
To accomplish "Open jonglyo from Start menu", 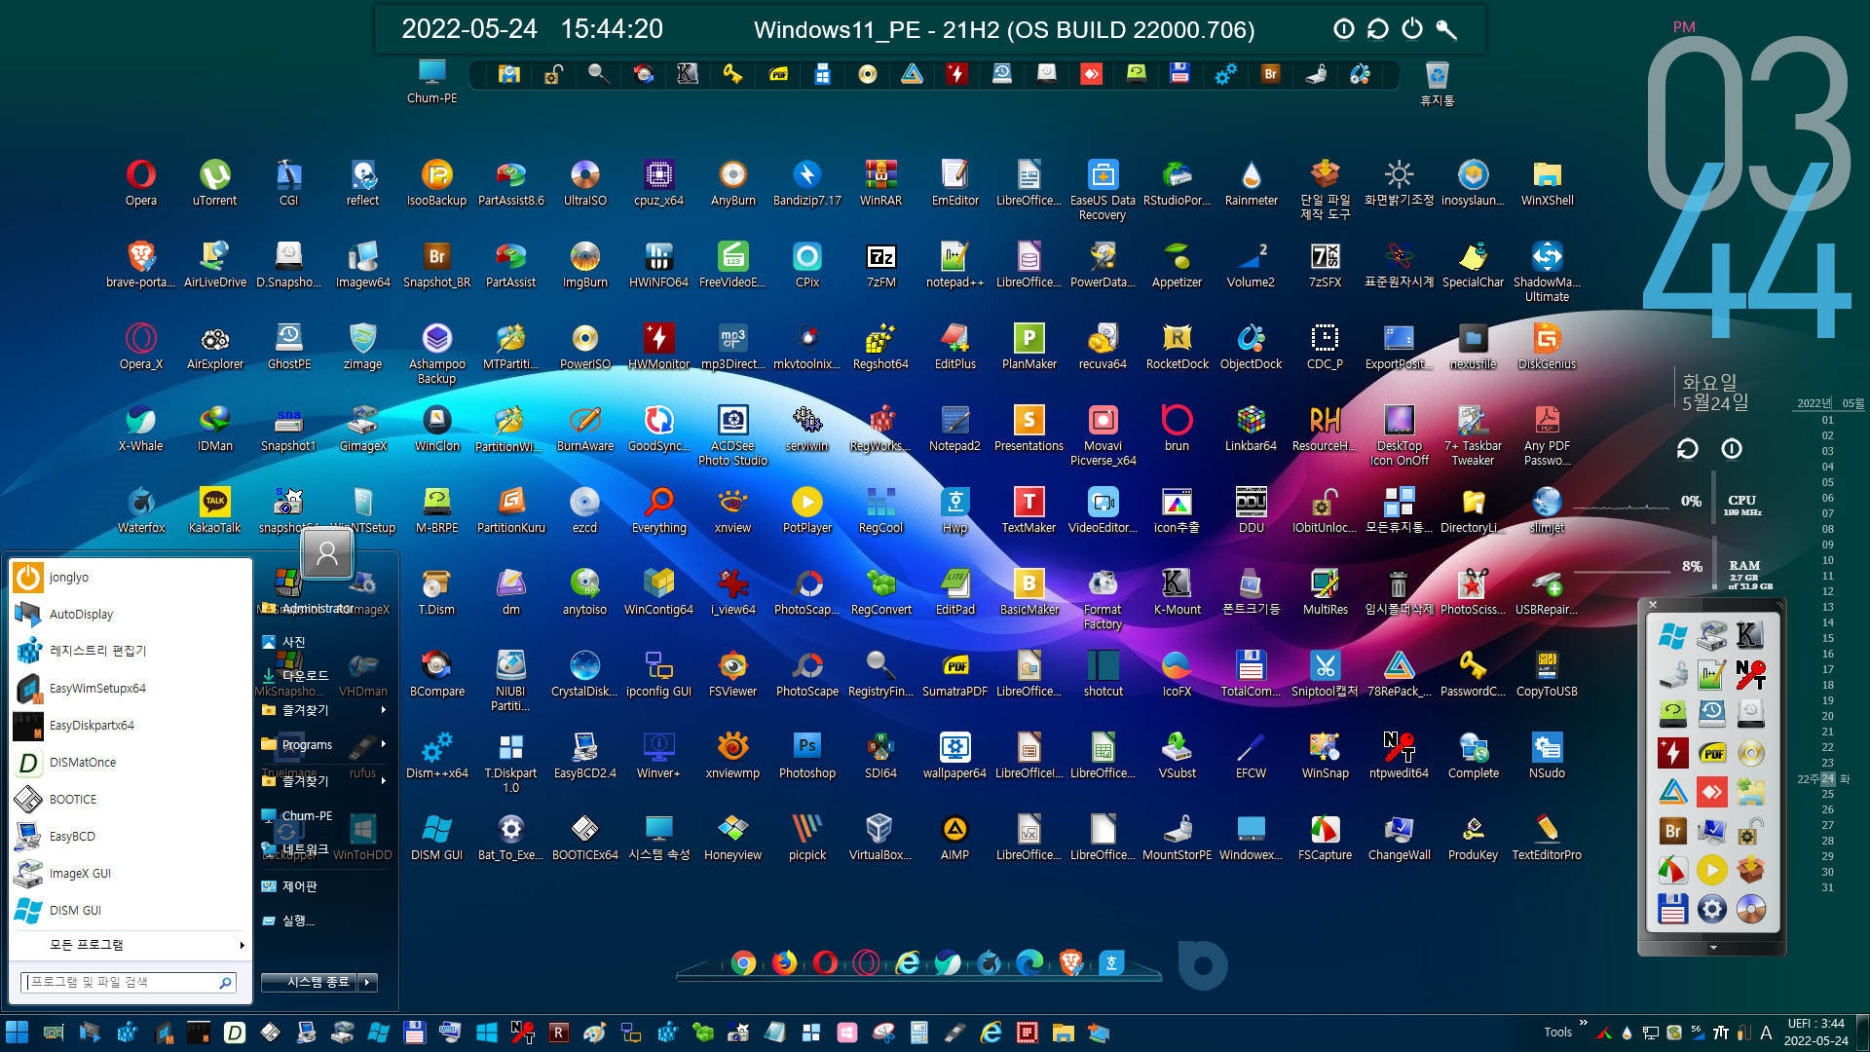I will tap(131, 578).
